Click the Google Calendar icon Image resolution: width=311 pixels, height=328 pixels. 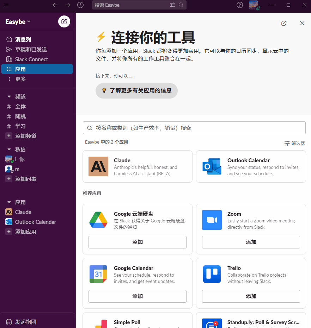pyautogui.click(x=98, y=274)
